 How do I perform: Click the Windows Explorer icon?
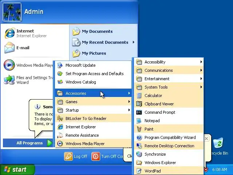click(139, 163)
